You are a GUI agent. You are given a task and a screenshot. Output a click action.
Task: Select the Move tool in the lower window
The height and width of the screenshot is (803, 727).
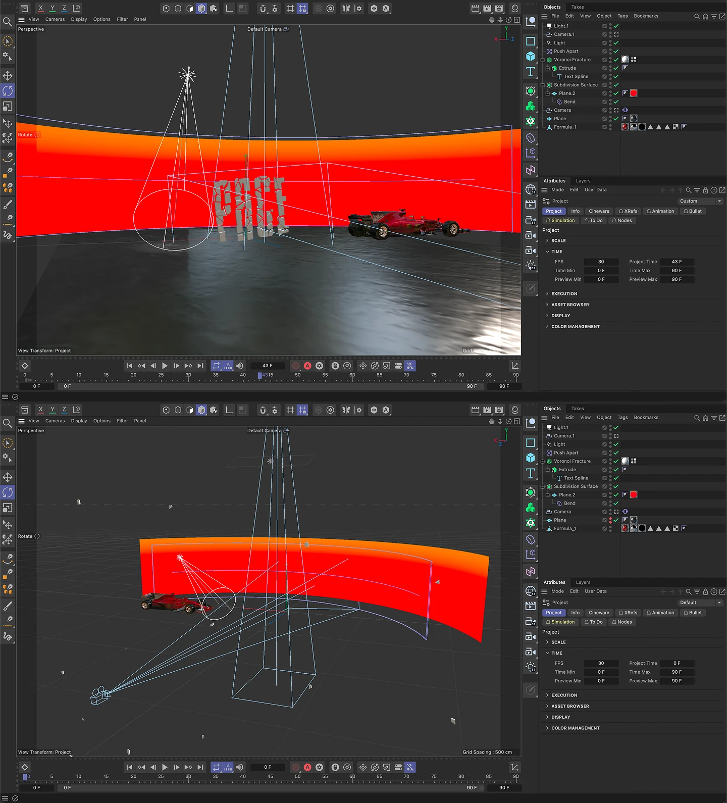coord(8,477)
